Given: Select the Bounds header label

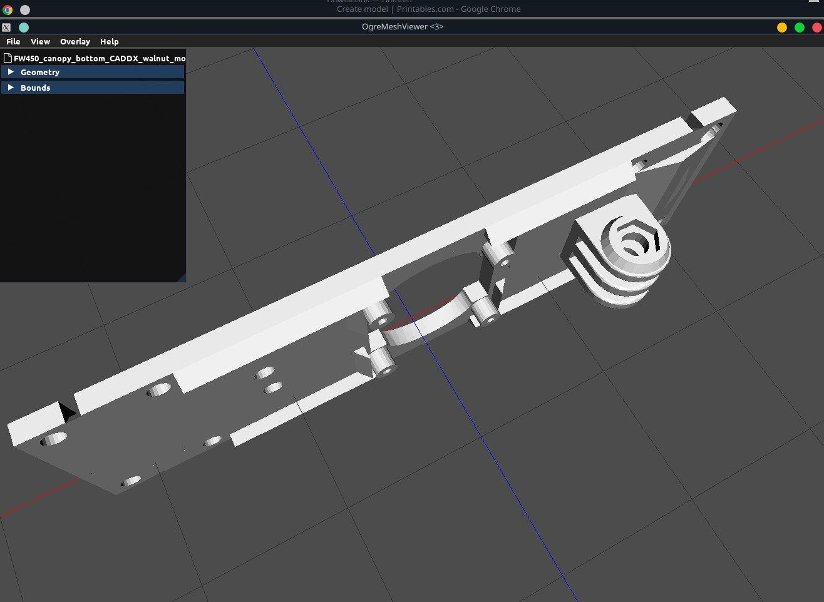Looking at the screenshot, I should (35, 88).
